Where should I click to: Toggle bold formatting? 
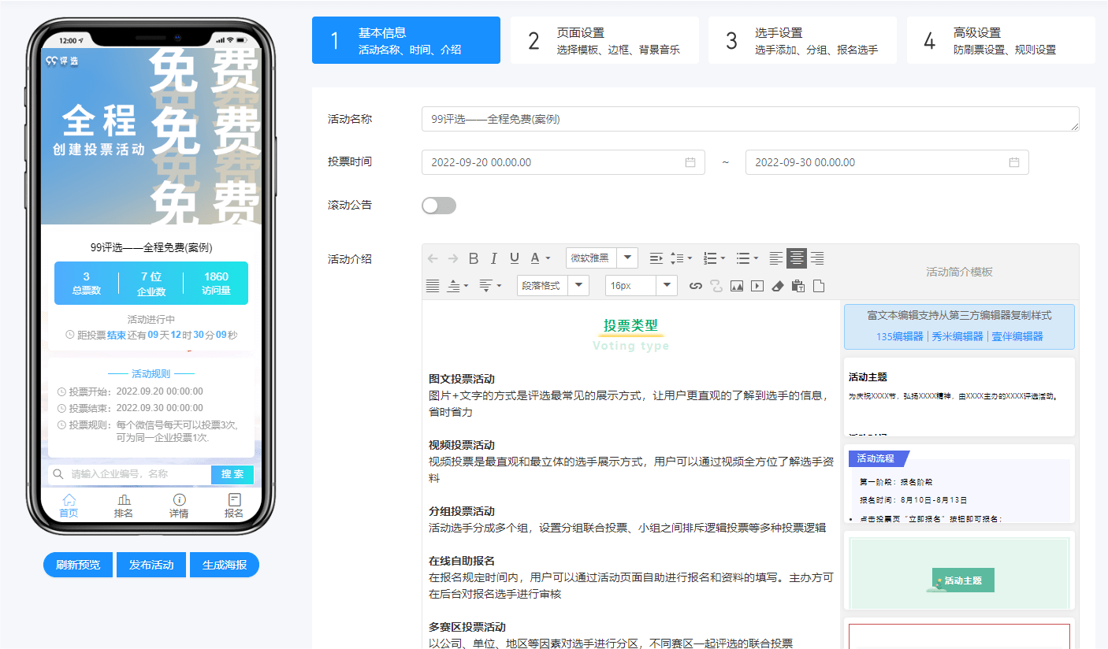(474, 258)
